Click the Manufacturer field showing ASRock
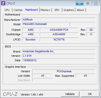Image resolution: width=101 pixels, height=98 pixels. pos(59,19)
